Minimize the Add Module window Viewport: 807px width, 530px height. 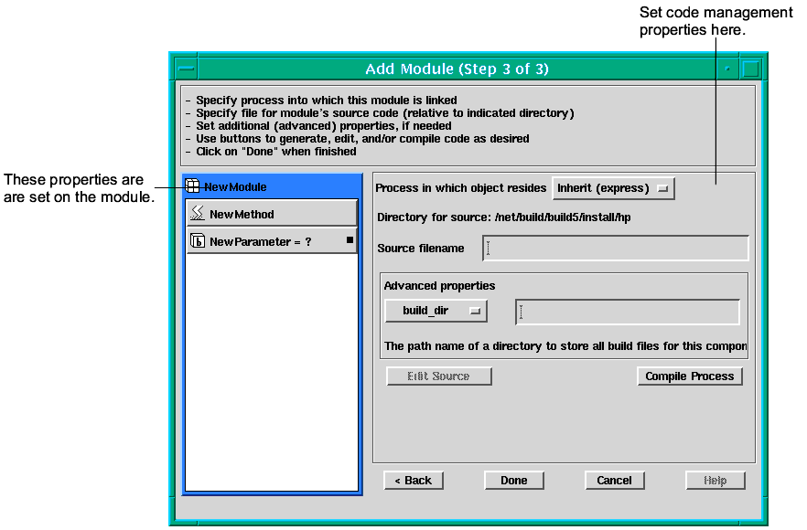tap(727, 69)
